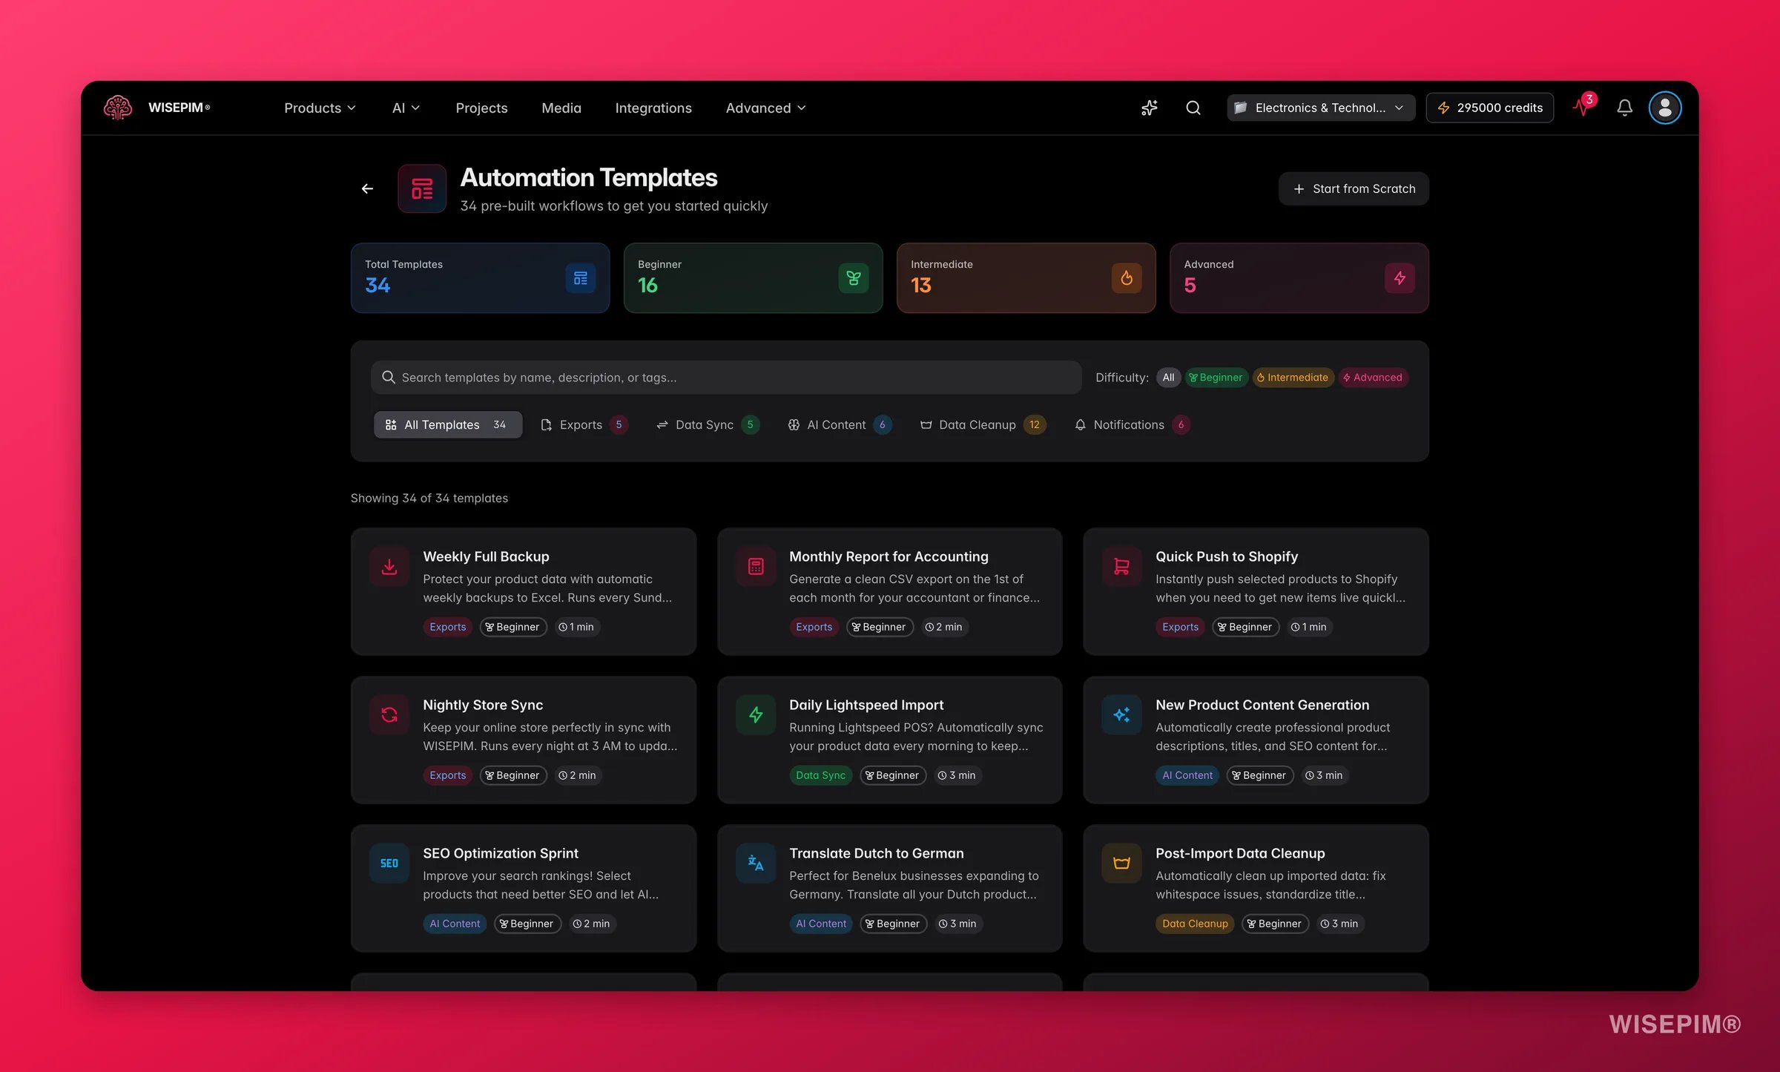Click the Nightly Store Sync refresh icon
Viewport: 1780px width, 1072px height.
(389, 715)
